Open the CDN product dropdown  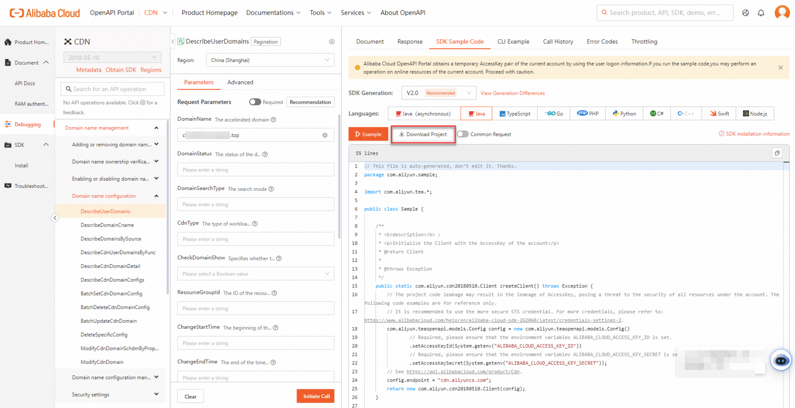[156, 13]
